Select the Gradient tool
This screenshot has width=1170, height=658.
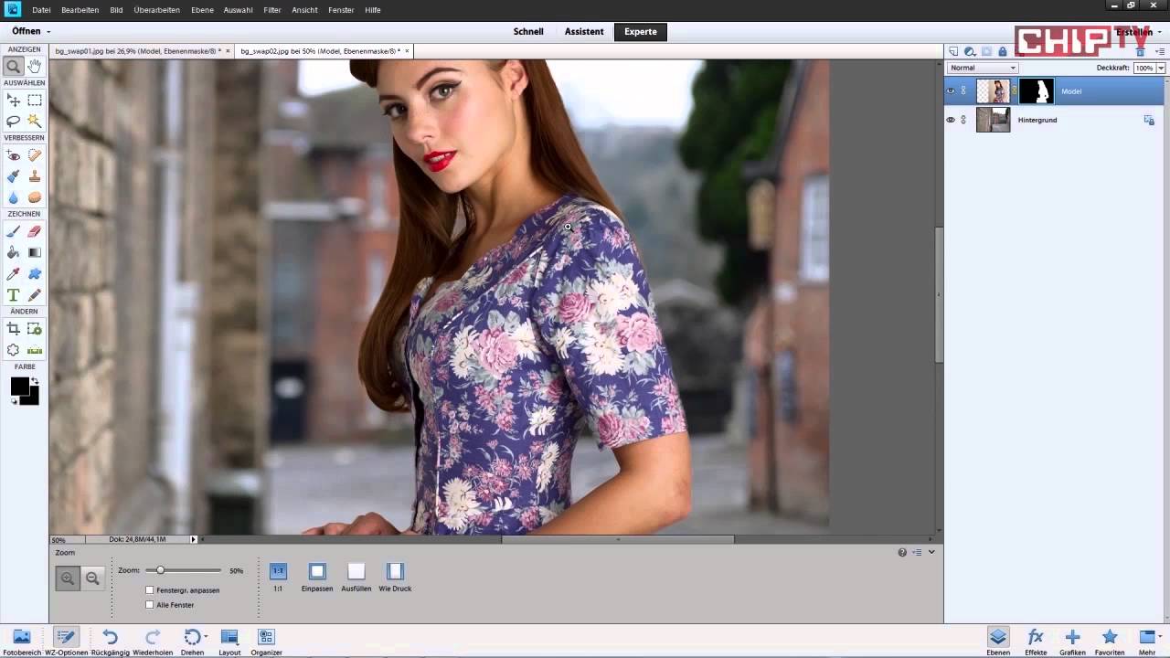(35, 252)
